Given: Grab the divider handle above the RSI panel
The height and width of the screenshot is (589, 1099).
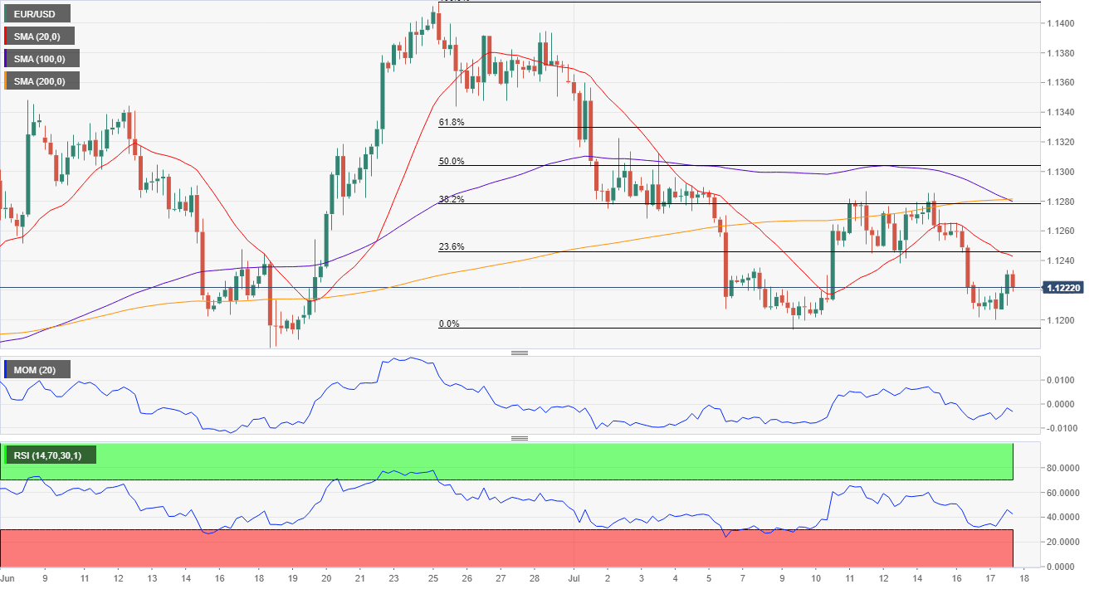Looking at the screenshot, I should pyautogui.click(x=520, y=438).
